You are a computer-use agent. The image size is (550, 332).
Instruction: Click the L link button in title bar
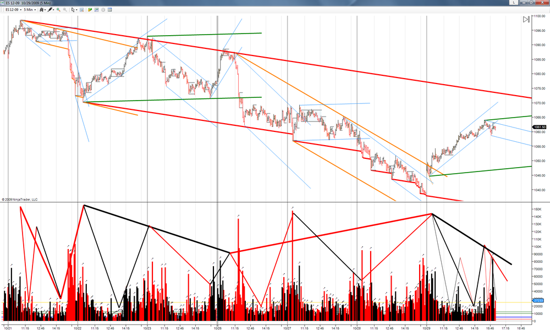click(x=514, y=2)
